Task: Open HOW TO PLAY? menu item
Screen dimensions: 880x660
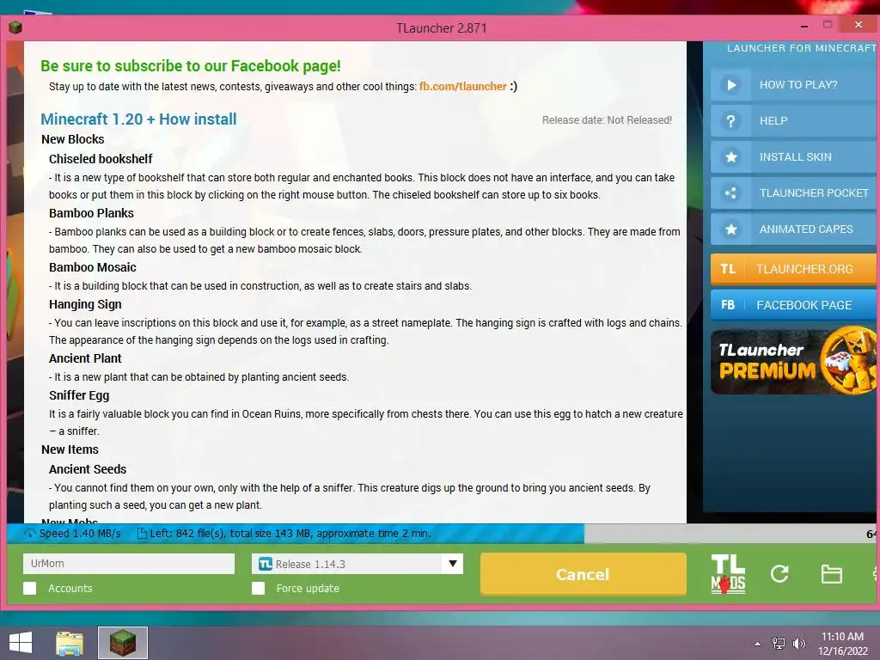Action: click(795, 85)
